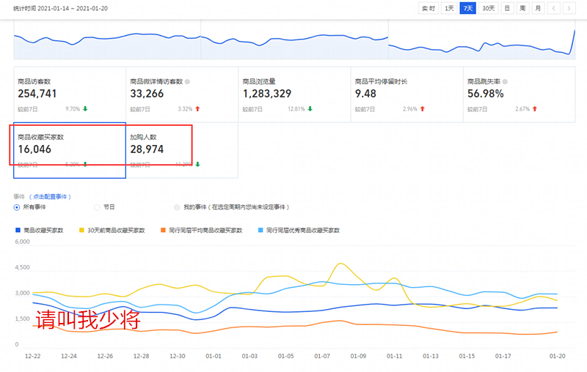This screenshot has width=587, height=372.
Task: Click the red up arrow for 商品跳失率
Action: (535, 108)
